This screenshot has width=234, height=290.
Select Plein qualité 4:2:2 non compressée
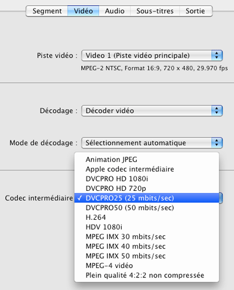tap(147, 275)
